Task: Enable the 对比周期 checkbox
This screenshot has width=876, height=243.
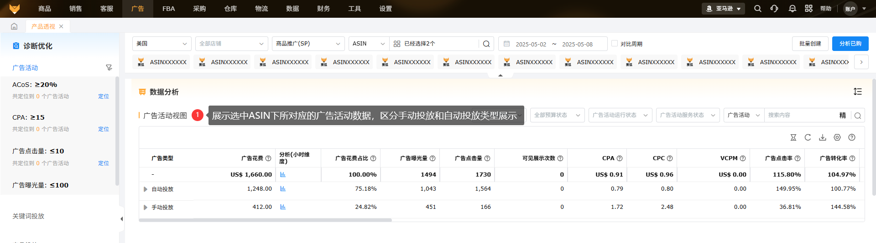Action: tap(615, 44)
